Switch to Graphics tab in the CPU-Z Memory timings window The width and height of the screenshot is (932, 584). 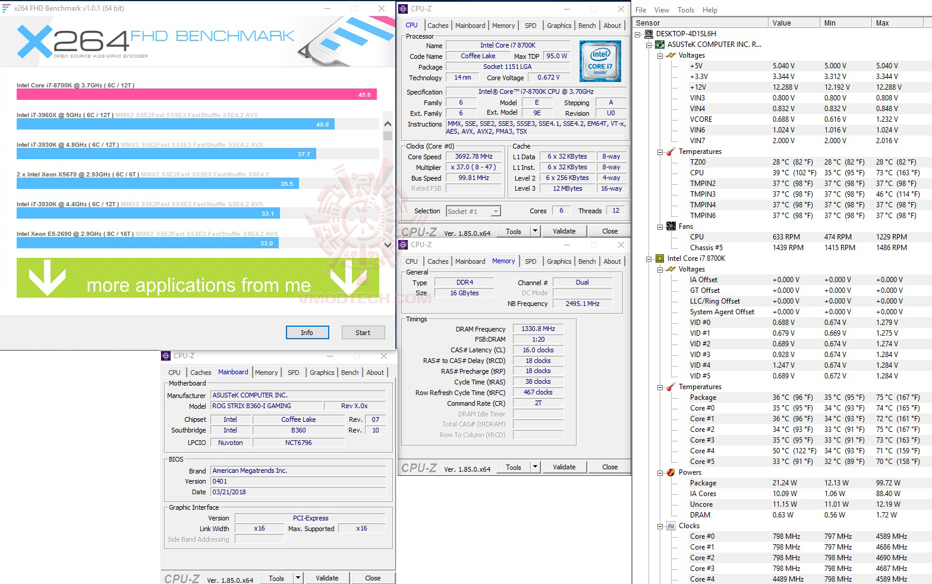click(x=559, y=261)
